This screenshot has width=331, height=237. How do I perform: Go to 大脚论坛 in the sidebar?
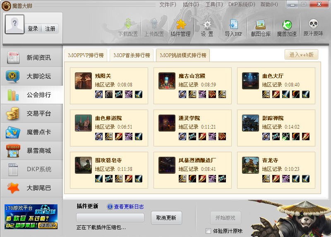point(32,77)
